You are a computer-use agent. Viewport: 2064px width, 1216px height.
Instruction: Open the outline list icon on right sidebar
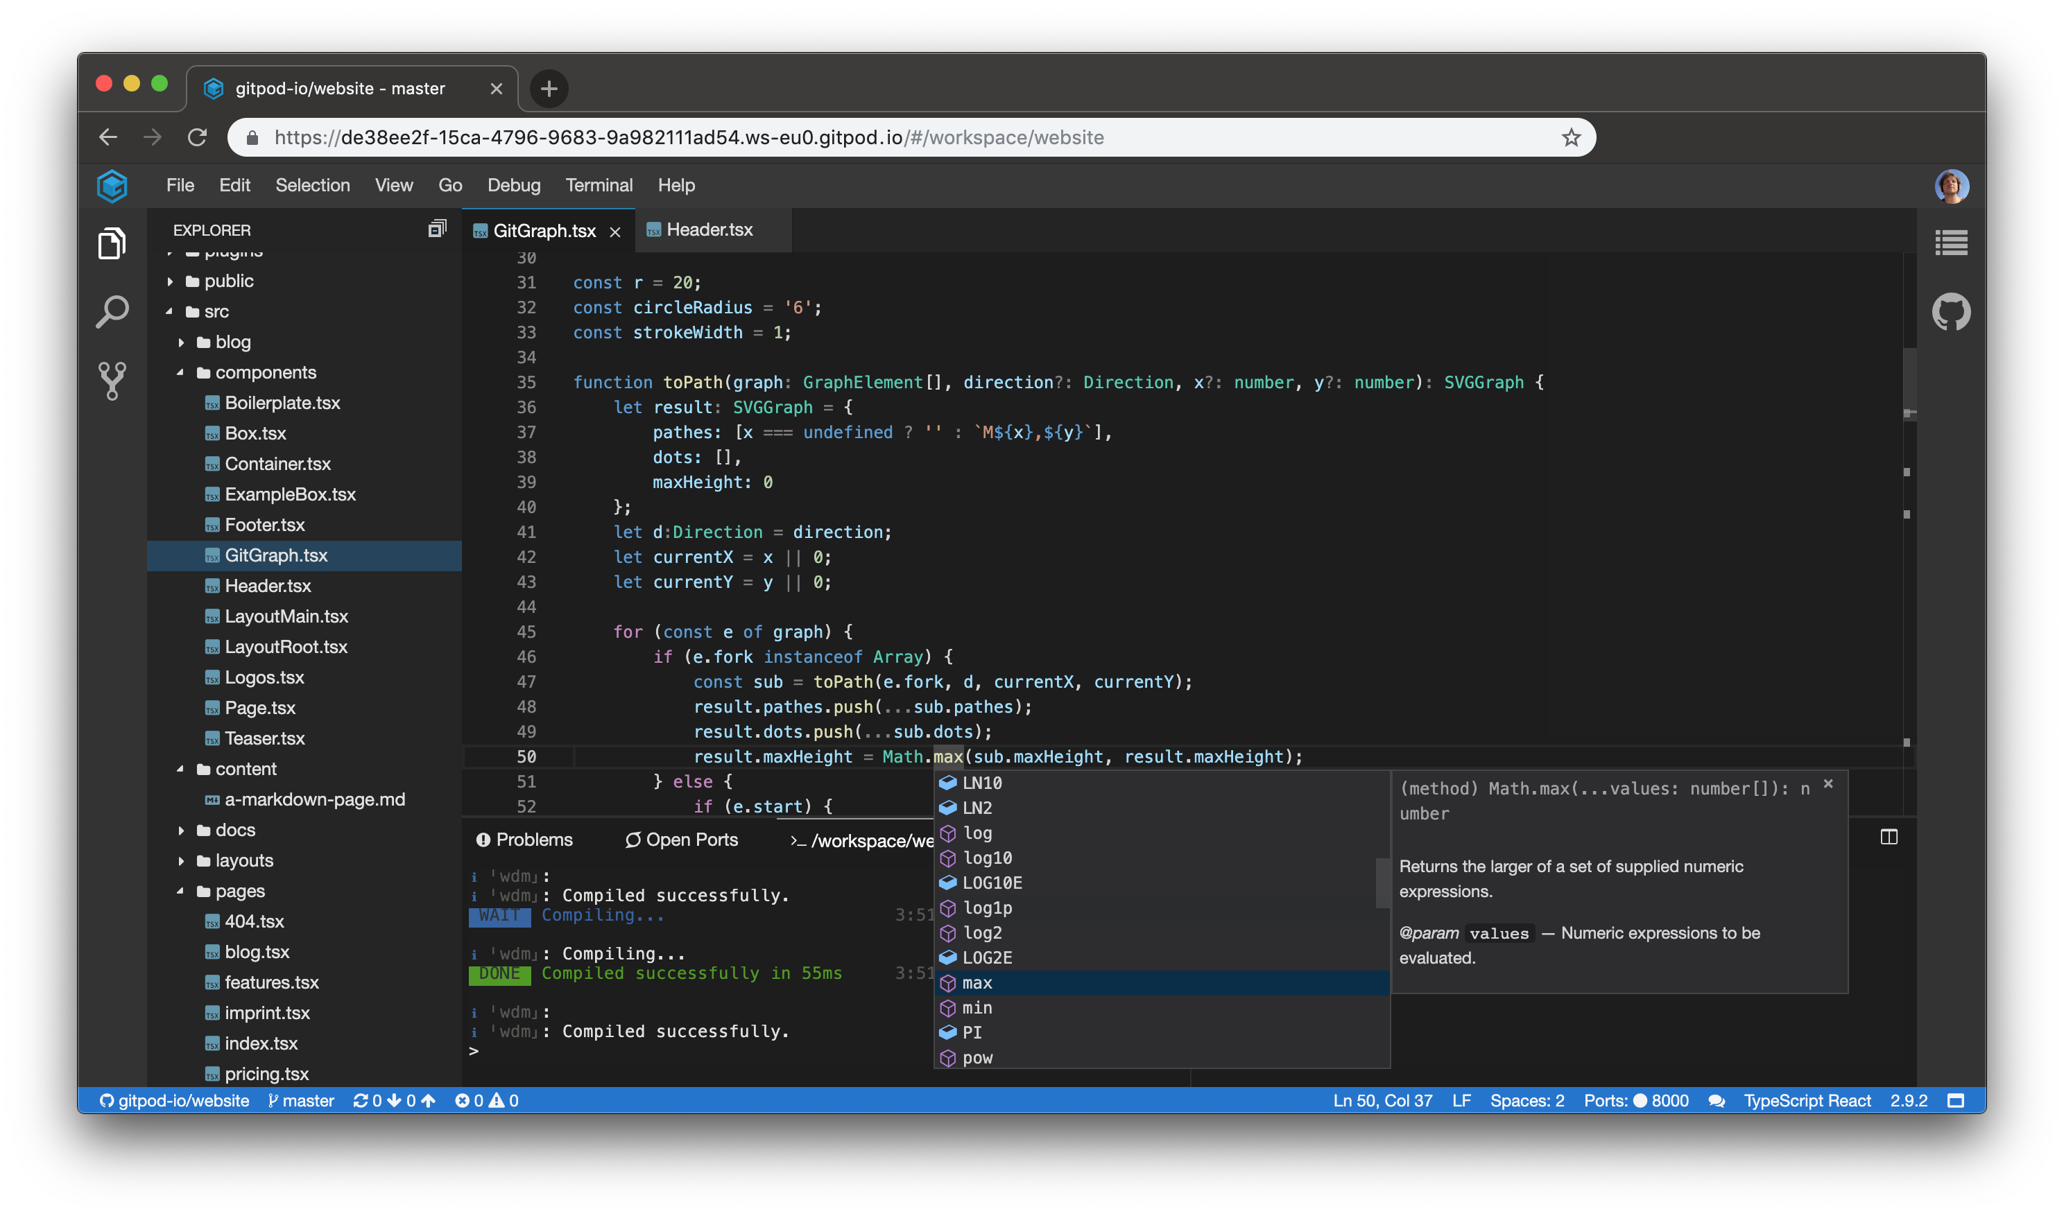tap(1951, 243)
